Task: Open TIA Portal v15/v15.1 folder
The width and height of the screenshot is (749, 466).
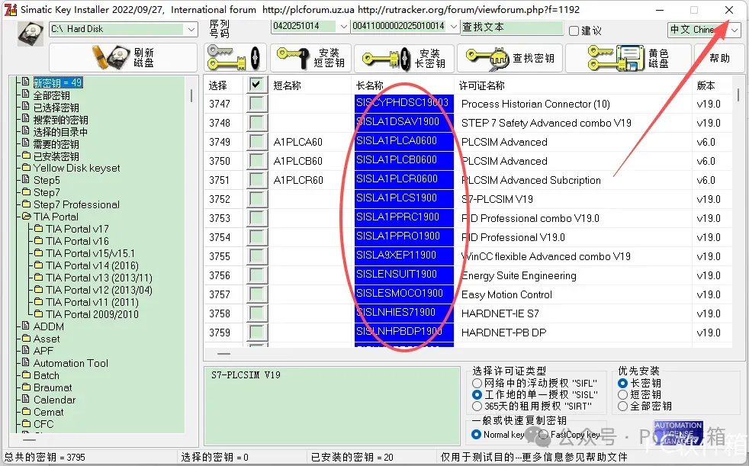Action: (x=90, y=253)
